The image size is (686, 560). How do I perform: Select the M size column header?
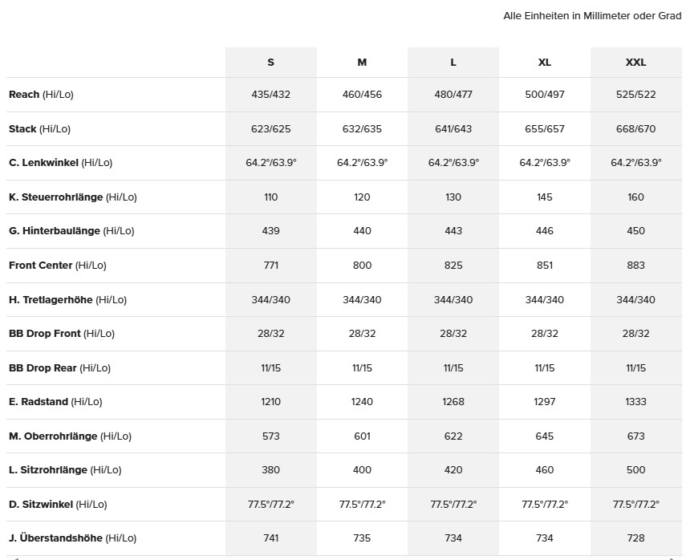coord(362,62)
